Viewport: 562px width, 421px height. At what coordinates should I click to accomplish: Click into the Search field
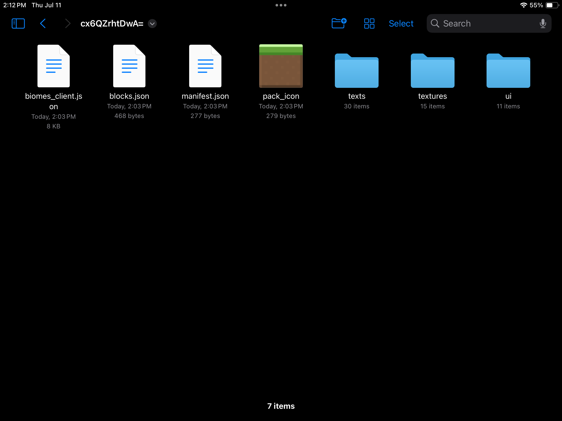click(484, 23)
